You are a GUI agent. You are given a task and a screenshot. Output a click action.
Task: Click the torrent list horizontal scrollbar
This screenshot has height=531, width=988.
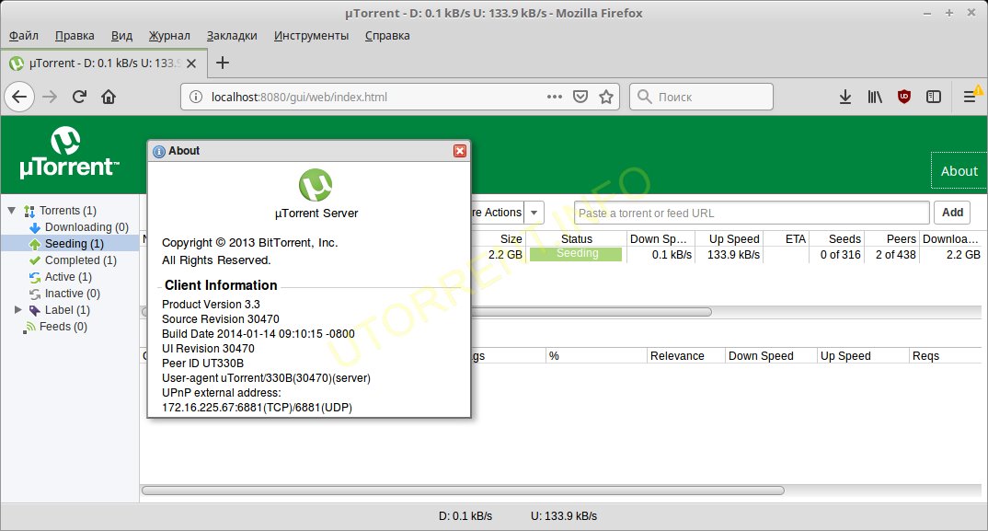(591, 312)
